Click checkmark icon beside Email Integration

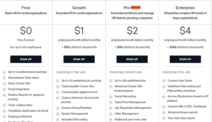(x=5, y=89)
